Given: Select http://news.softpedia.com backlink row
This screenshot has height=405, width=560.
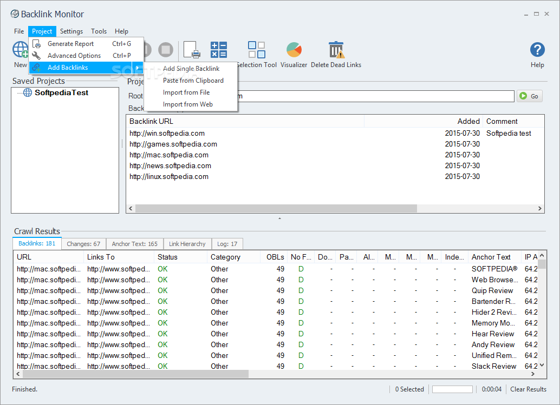Looking at the screenshot, I should point(335,166).
